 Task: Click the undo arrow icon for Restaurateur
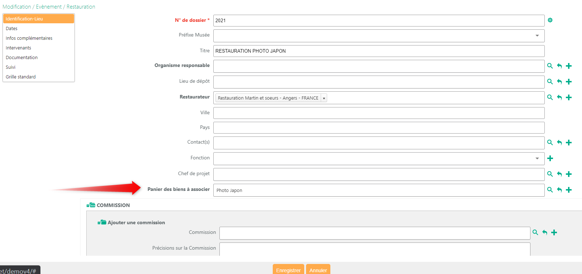click(559, 97)
